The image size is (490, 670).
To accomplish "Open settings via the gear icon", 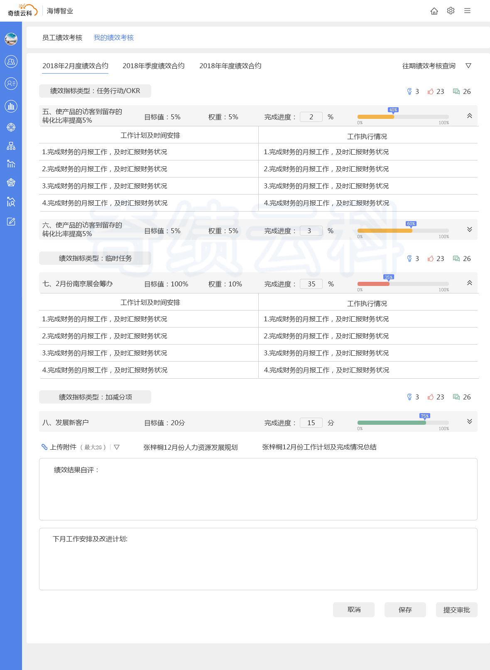I will (451, 11).
